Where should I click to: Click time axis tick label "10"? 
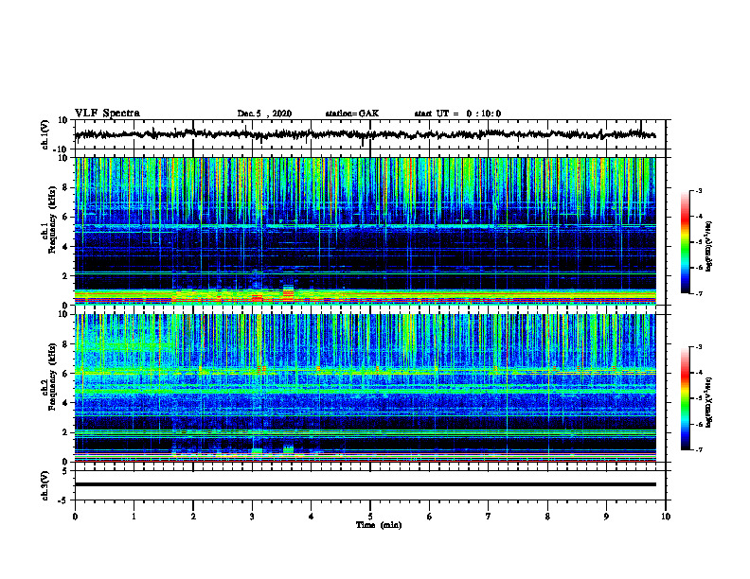pos(666,517)
